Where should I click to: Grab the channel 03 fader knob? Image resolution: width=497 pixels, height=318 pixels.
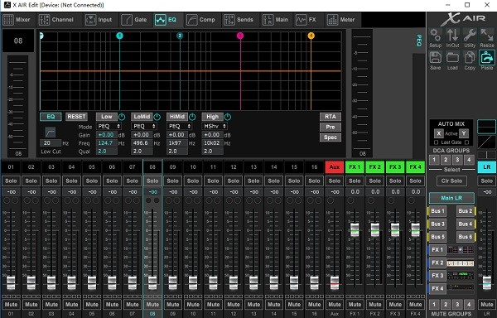click(x=51, y=283)
